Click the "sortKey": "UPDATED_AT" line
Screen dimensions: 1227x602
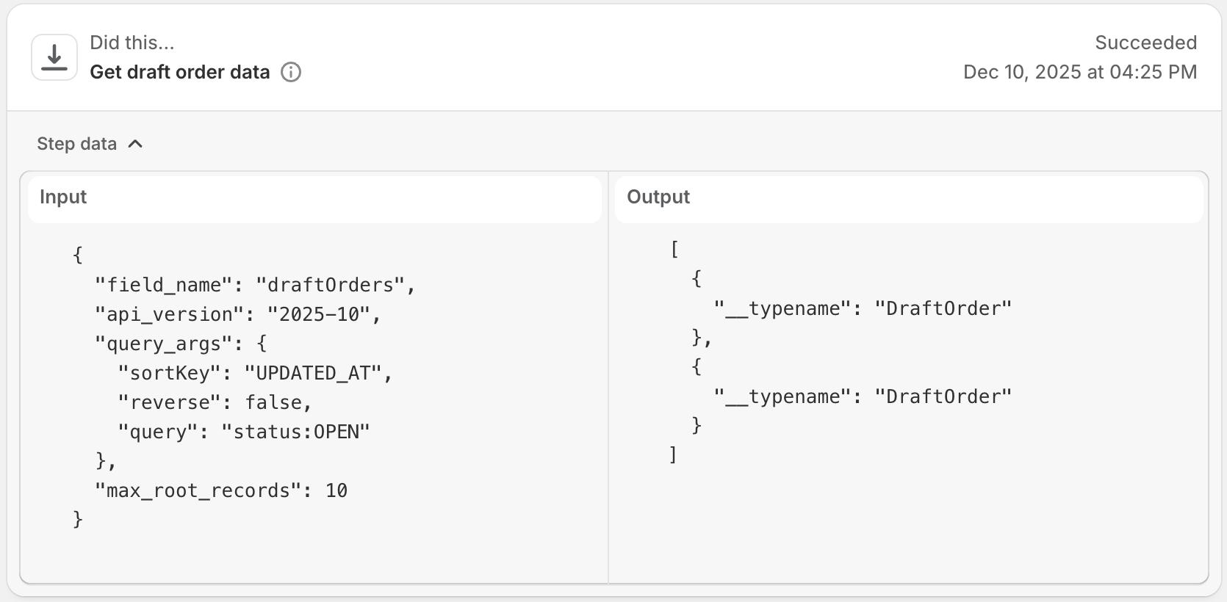pos(255,373)
